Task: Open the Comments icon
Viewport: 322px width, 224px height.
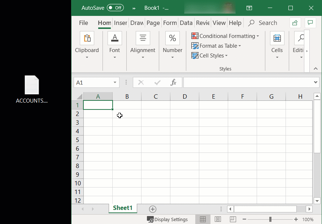Action: (310, 23)
